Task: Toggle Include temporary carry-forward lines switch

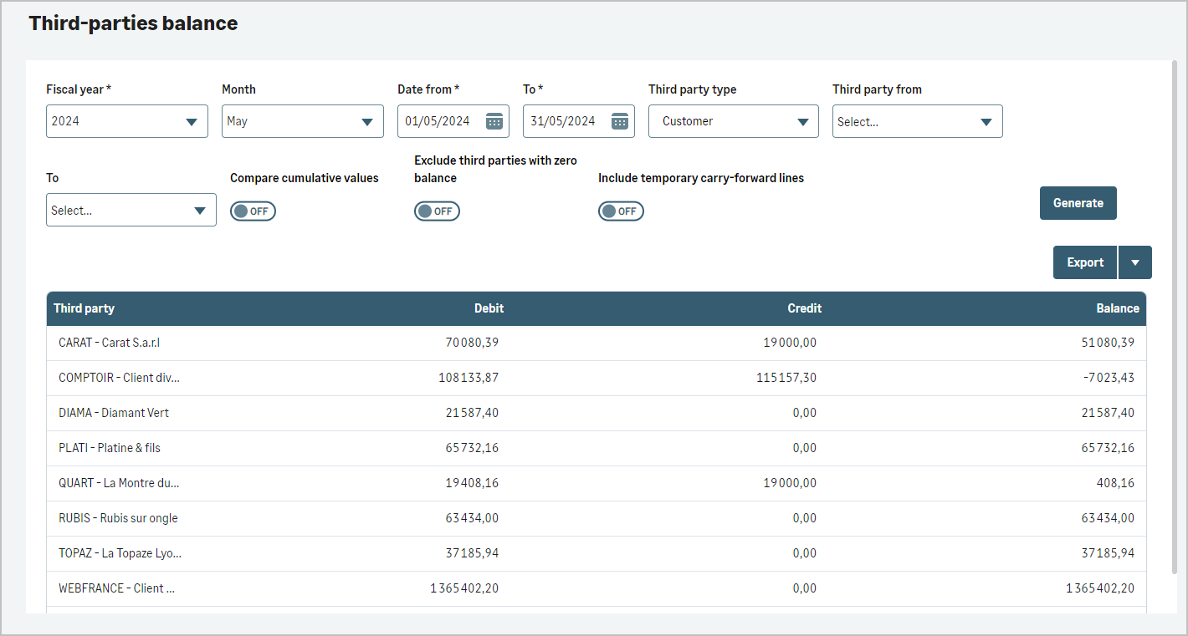Action: 621,211
